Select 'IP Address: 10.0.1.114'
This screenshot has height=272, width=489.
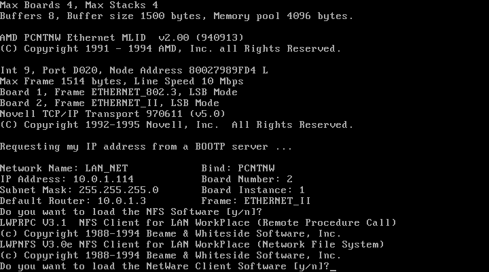click(x=67, y=180)
